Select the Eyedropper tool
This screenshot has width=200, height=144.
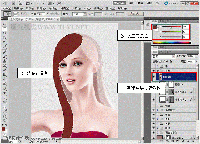[x=5, y=47]
